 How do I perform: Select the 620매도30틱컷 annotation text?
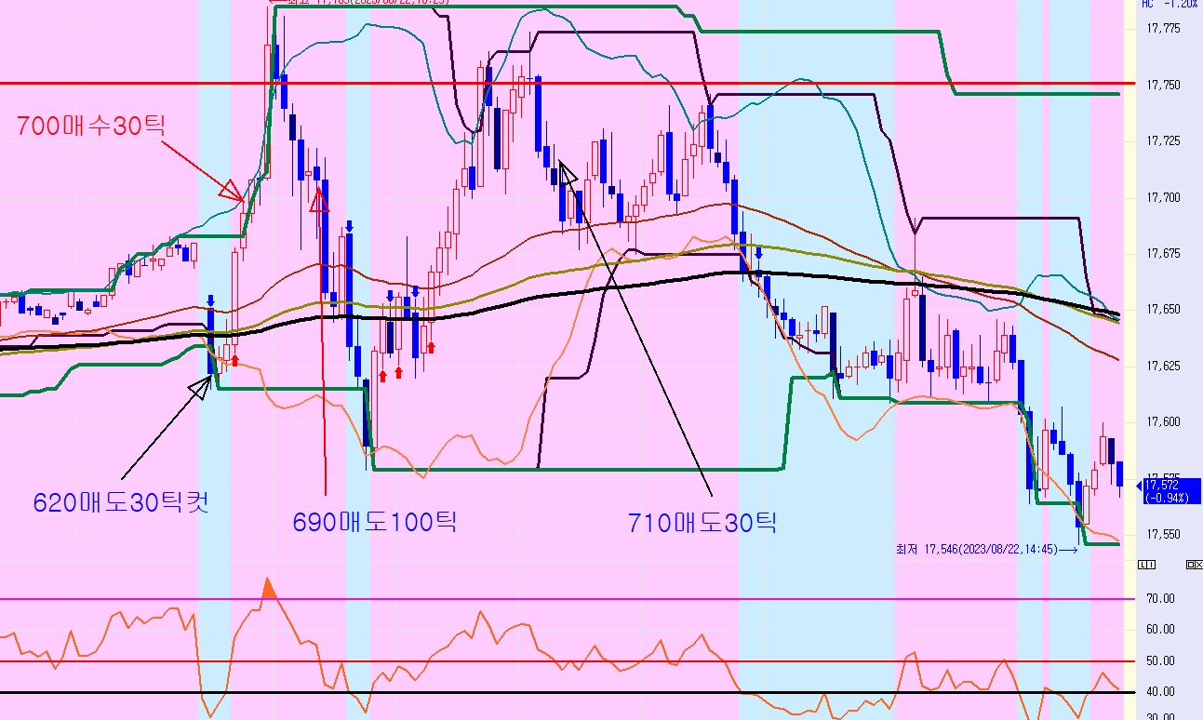(x=121, y=503)
